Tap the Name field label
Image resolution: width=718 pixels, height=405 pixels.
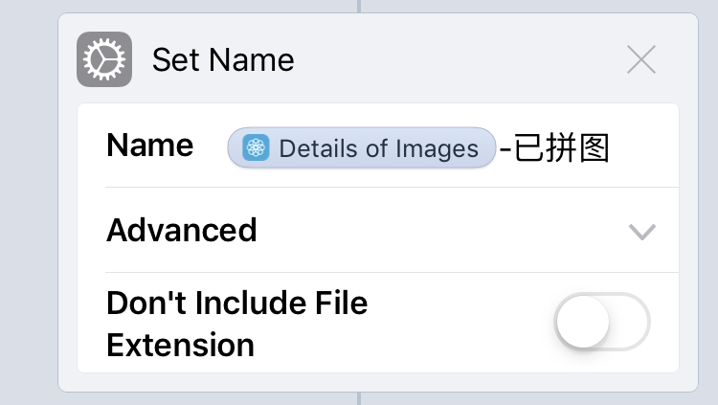click(149, 146)
